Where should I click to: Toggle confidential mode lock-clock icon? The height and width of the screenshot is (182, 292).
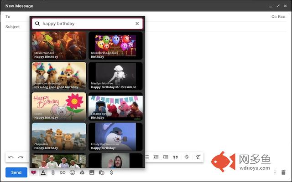click(101, 172)
